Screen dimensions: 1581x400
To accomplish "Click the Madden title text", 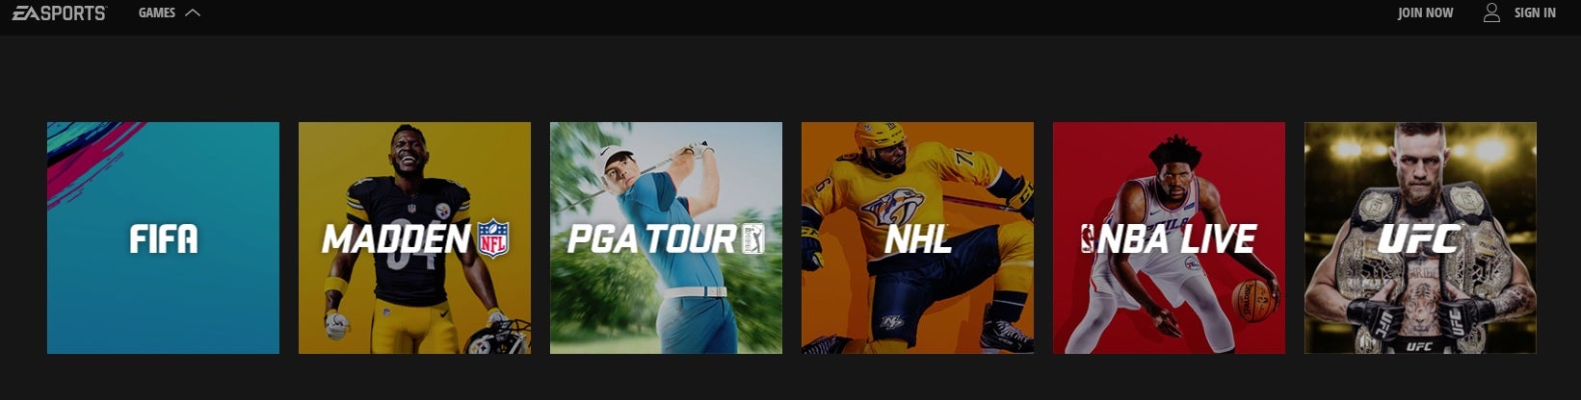I will (396, 239).
